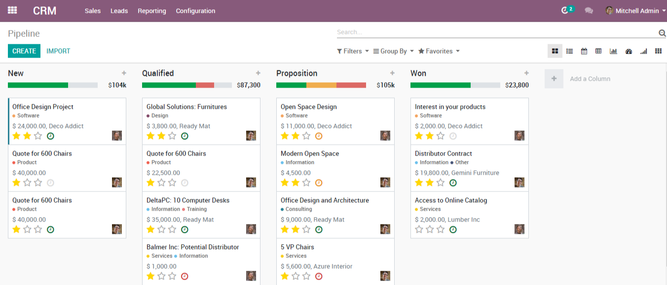Image resolution: width=667 pixels, height=285 pixels.
Task: Set second star on Balmer Inc card
Action: [x=161, y=276]
